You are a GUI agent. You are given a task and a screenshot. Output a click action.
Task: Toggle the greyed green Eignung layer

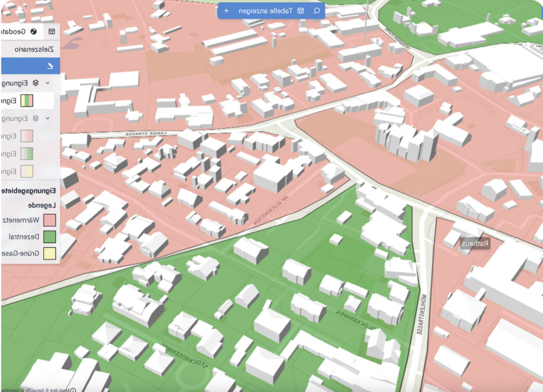click(27, 154)
